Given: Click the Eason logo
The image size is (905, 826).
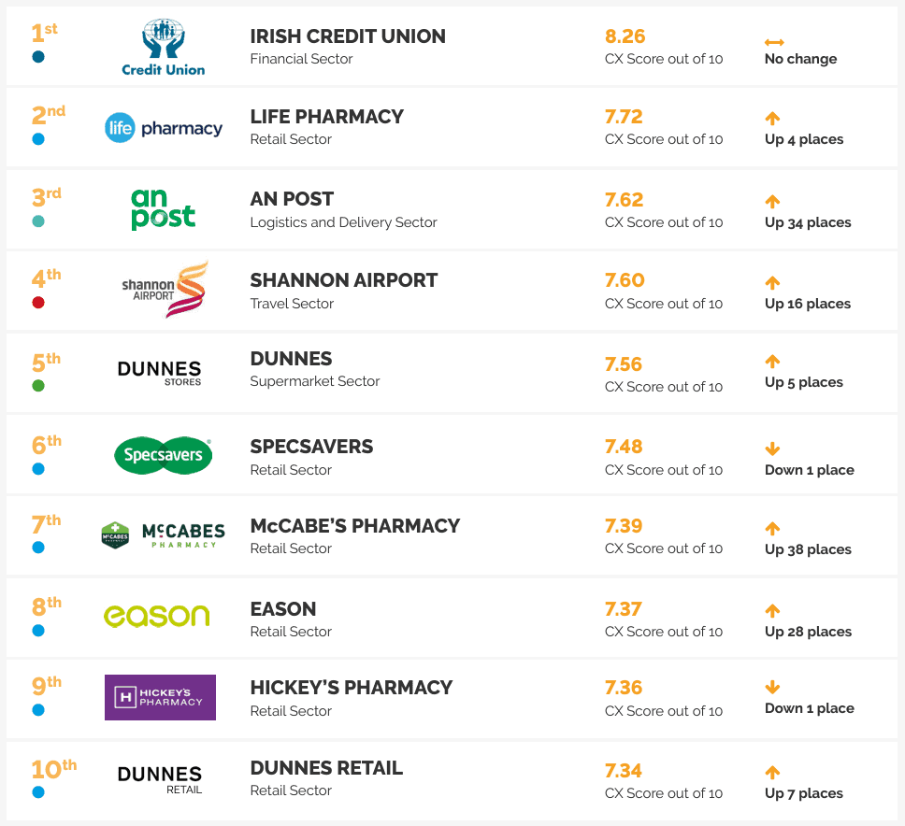Looking at the screenshot, I should pyautogui.click(x=156, y=616).
